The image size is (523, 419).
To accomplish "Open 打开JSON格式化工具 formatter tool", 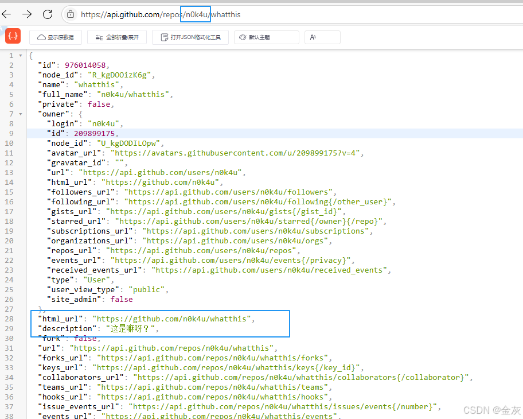I will [190, 37].
